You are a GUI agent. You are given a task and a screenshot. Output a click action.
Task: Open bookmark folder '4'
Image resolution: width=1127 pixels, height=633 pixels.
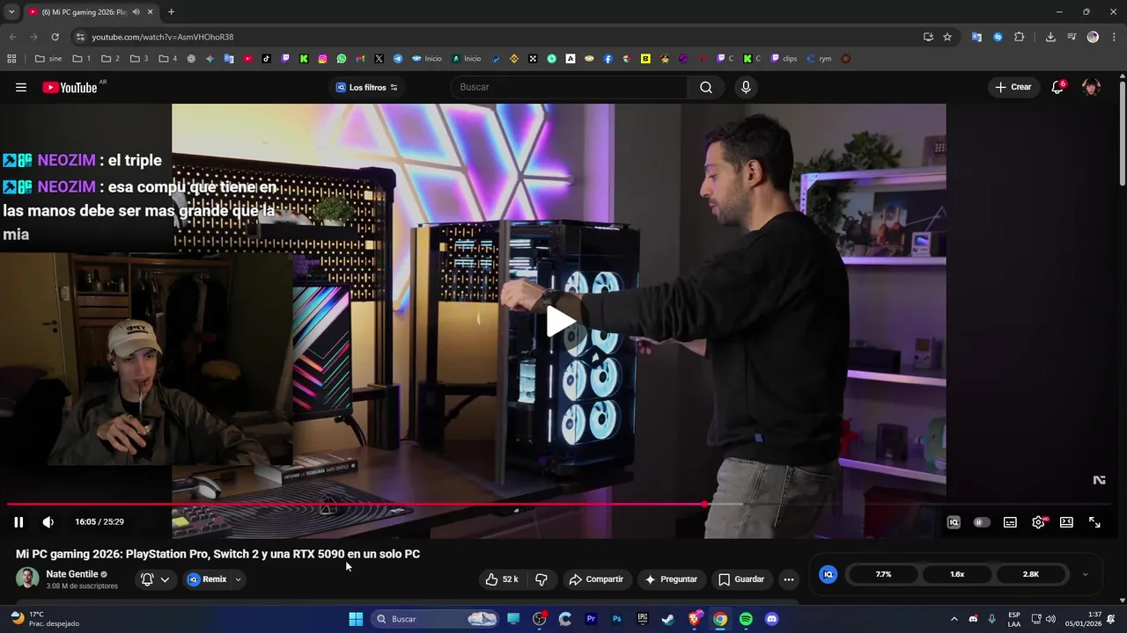click(x=168, y=59)
